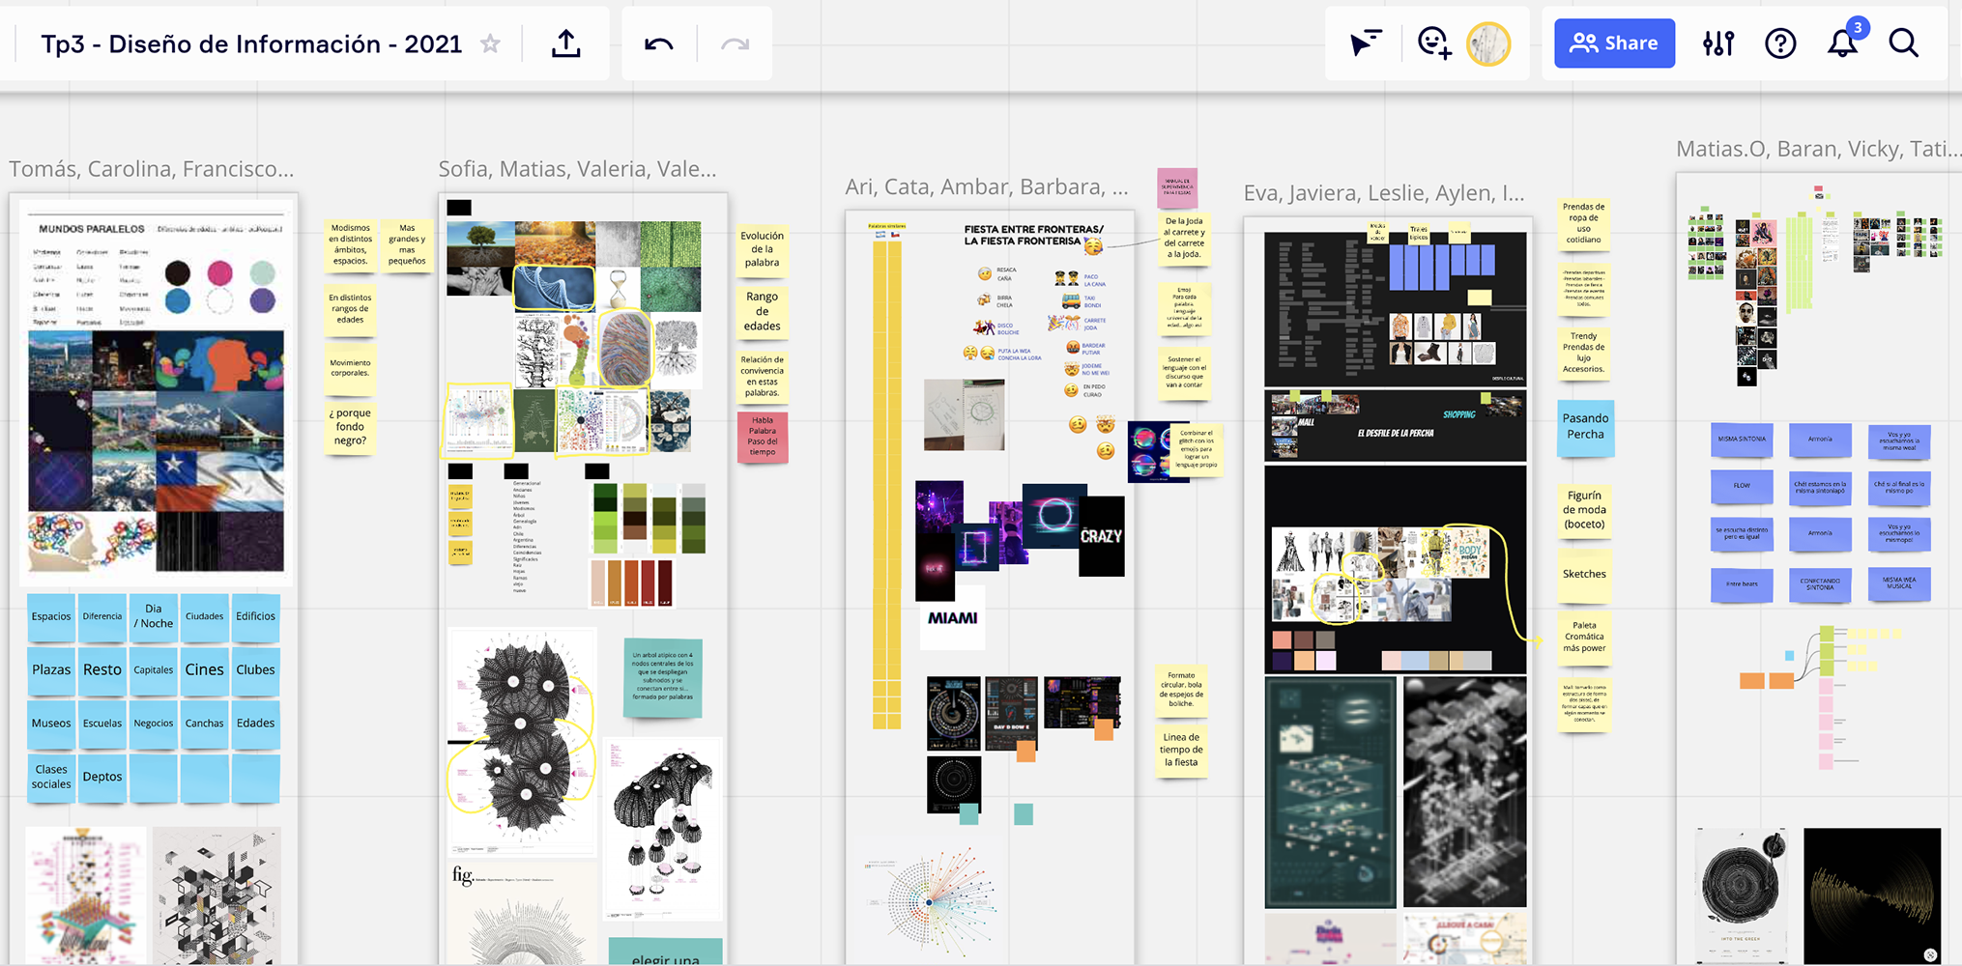
Task: Click the MIAMI image thumbnail
Action: pos(952,618)
